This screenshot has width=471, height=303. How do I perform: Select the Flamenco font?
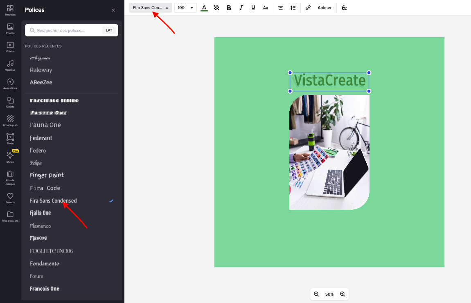(40, 226)
